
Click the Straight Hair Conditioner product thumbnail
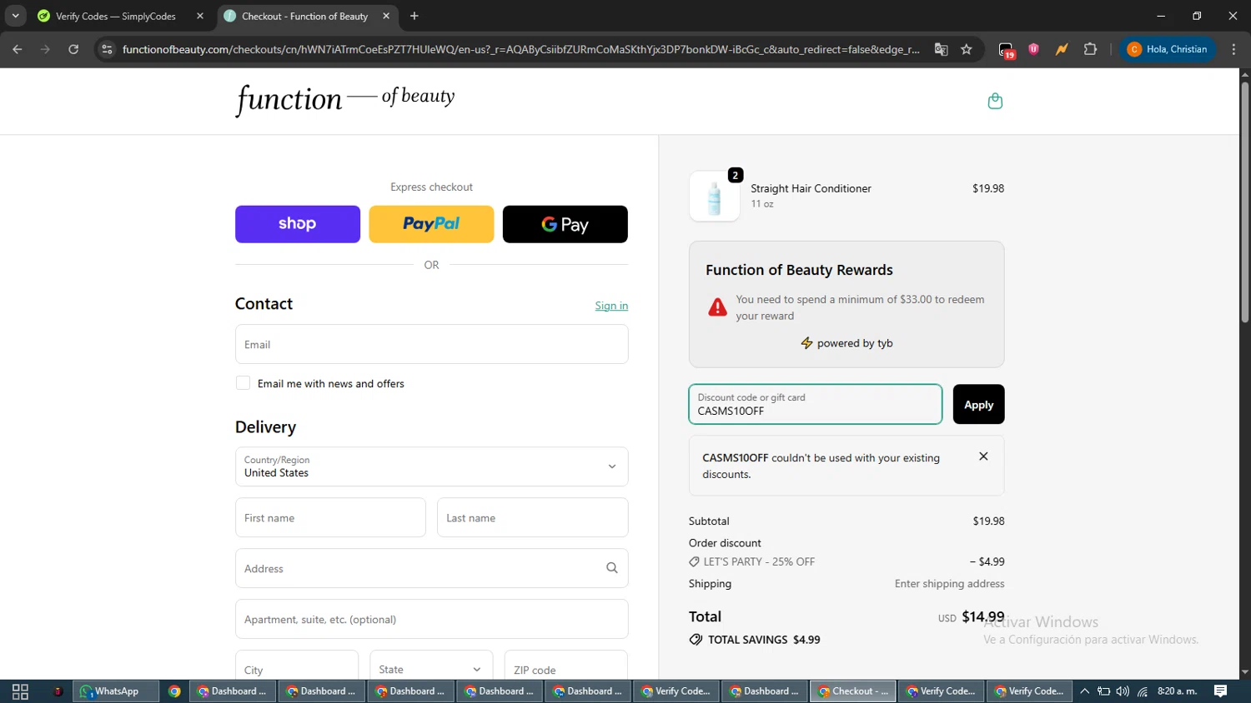[x=715, y=197]
